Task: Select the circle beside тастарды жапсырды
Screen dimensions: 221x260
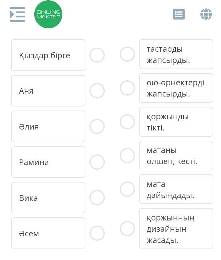Action: tap(127, 54)
